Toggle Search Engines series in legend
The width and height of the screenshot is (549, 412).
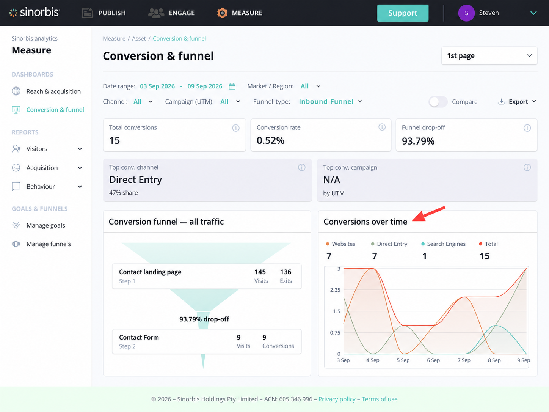pyautogui.click(x=443, y=244)
